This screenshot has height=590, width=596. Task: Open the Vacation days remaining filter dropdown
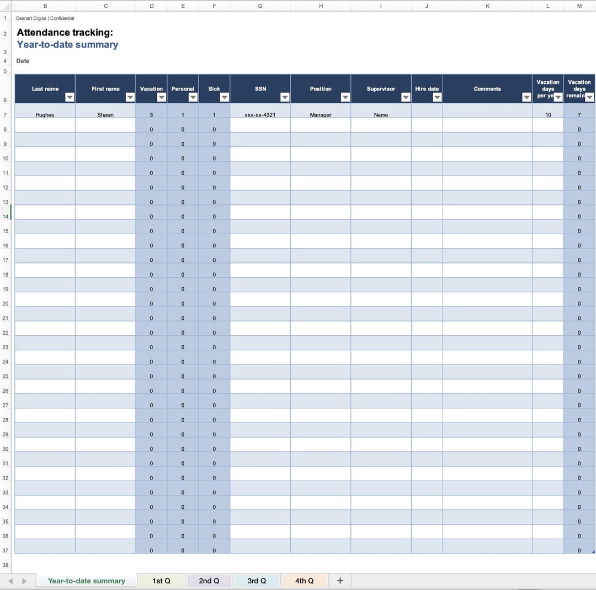pos(589,97)
